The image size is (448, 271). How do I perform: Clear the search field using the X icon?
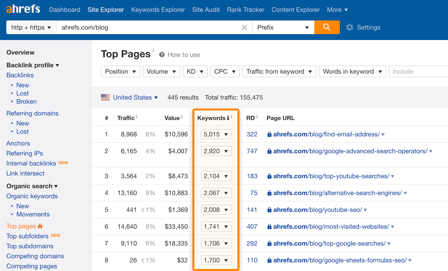click(244, 27)
